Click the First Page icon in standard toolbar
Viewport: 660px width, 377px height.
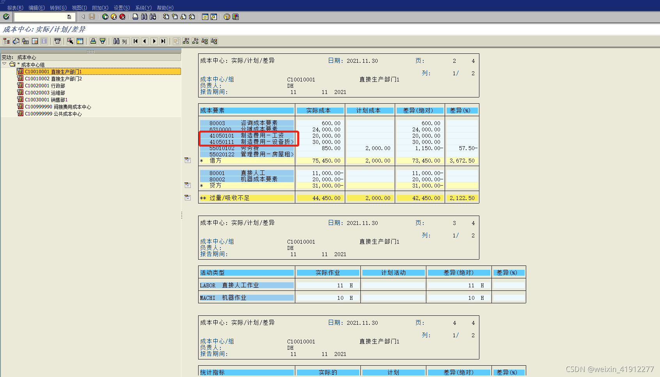coord(166,17)
